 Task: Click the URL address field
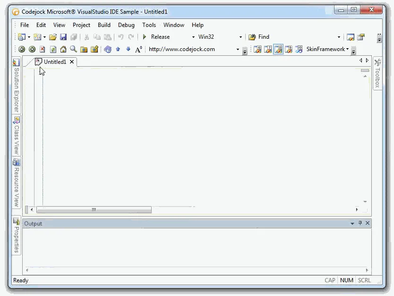pos(191,49)
